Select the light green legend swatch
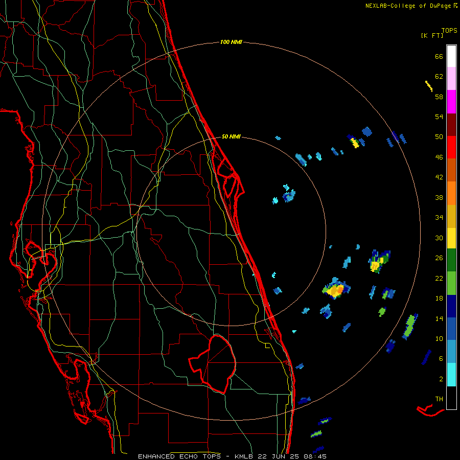 [451, 283]
